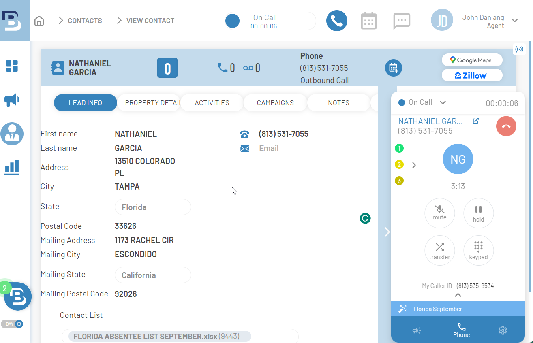The image size is (533, 343).
Task: Click the magic wand icon beside Florida September
Action: pyautogui.click(x=402, y=309)
